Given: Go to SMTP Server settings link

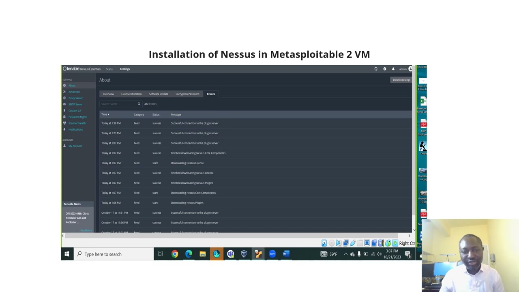Looking at the screenshot, I should pyautogui.click(x=75, y=104).
